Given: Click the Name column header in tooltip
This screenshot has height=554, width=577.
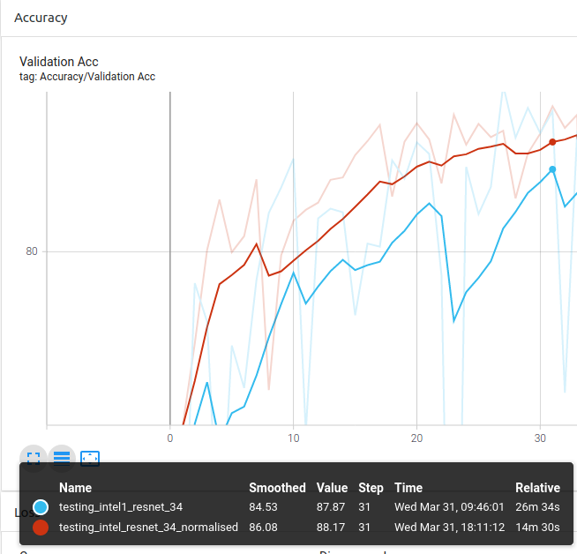Looking at the screenshot, I should tap(75, 488).
